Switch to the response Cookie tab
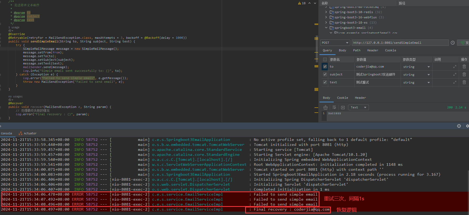This screenshot has height=215, width=469. pyautogui.click(x=342, y=98)
